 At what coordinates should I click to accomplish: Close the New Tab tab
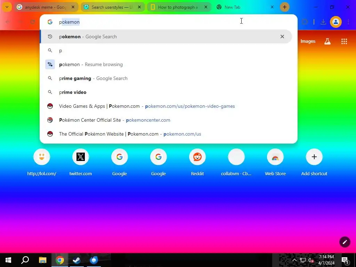point(272,7)
